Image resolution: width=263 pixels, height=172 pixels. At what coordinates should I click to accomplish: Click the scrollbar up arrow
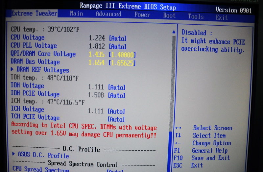pos(174,32)
